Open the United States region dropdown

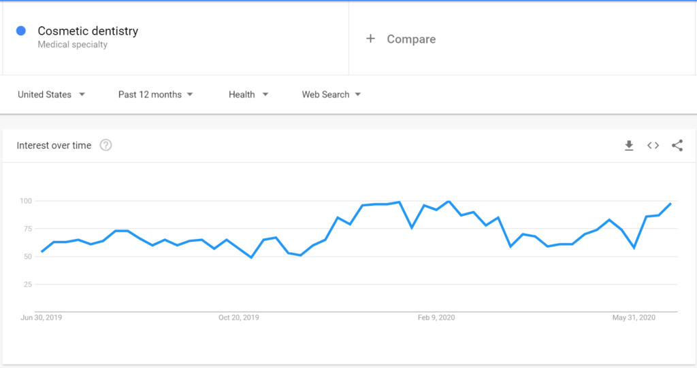tap(51, 94)
